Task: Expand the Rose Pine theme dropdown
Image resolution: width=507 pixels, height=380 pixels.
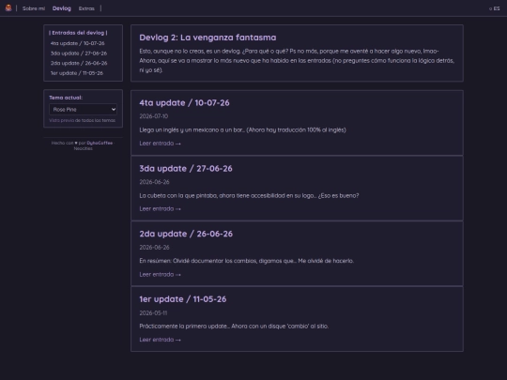Action: [x=84, y=109]
